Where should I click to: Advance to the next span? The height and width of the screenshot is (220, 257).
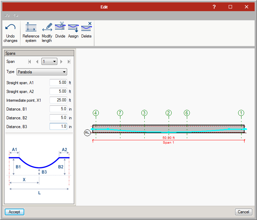point(61,62)
